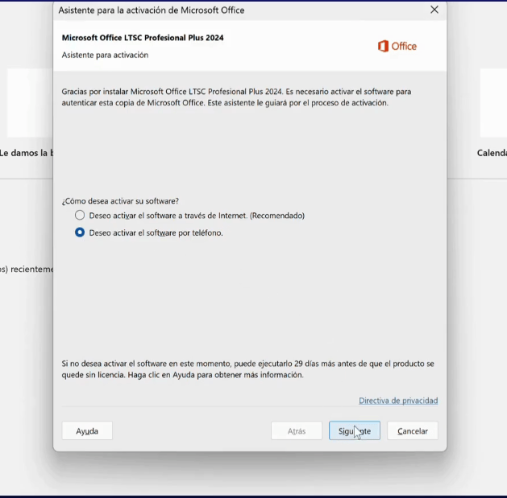Select activate via Internet (Recomendado) option
This screenshot has height=498, width=507.
(80, 216)
